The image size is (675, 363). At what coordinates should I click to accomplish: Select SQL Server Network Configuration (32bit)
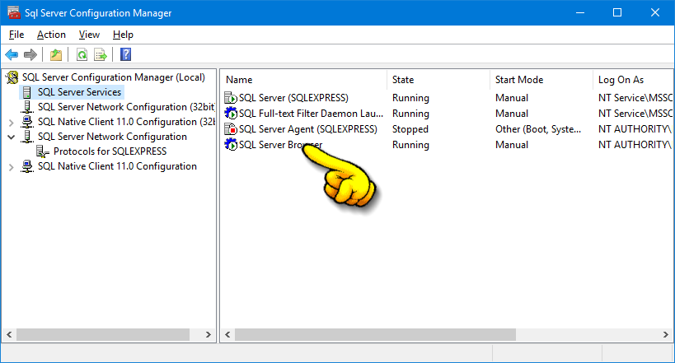coord(126,107)
